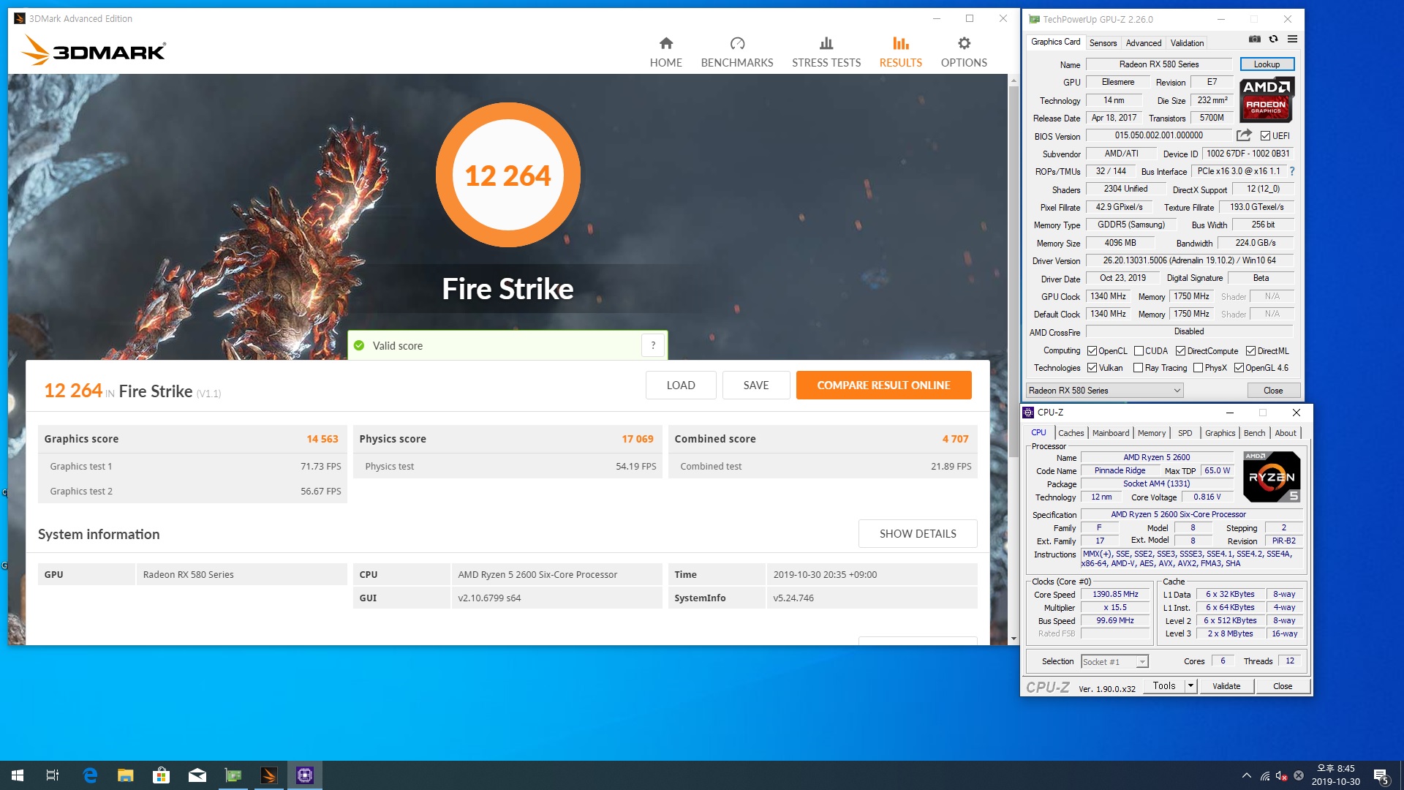Open the HOME section in 3DMark

click(x=665, y=53)
